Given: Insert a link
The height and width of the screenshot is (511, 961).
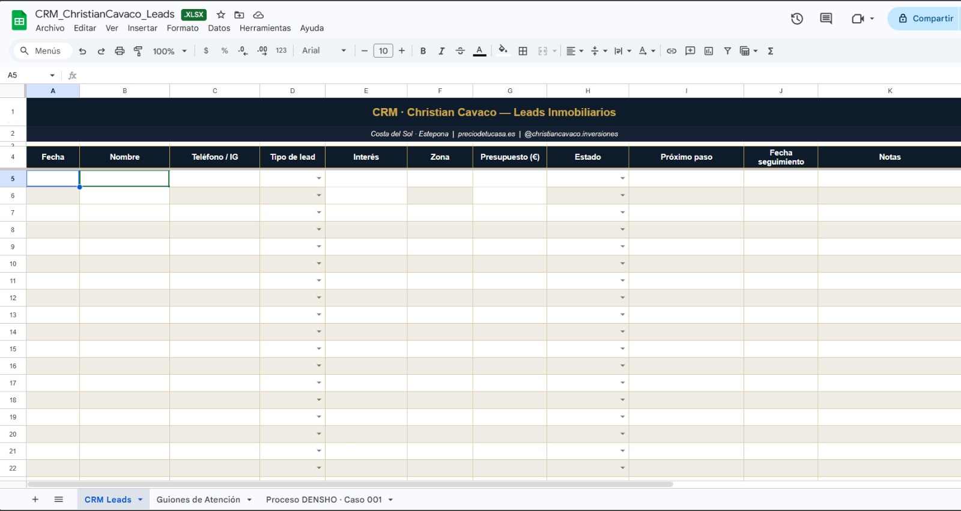Looking at the screenshot, I should pyautogui.click(x=671, y=51).
